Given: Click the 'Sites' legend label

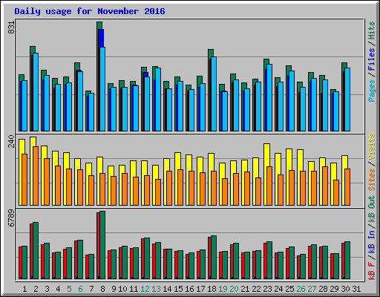Looking at the screenshot, I should [x=372, y=180].
